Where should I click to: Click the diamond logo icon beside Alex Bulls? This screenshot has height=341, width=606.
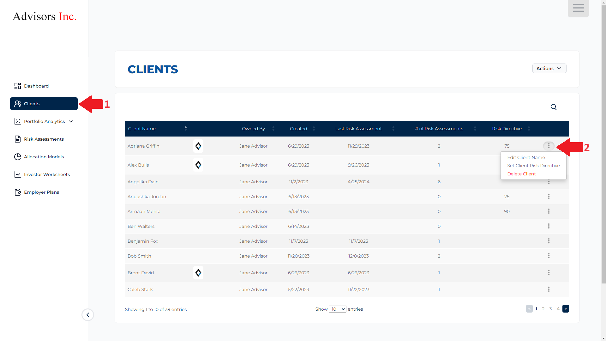click(198, 165)
